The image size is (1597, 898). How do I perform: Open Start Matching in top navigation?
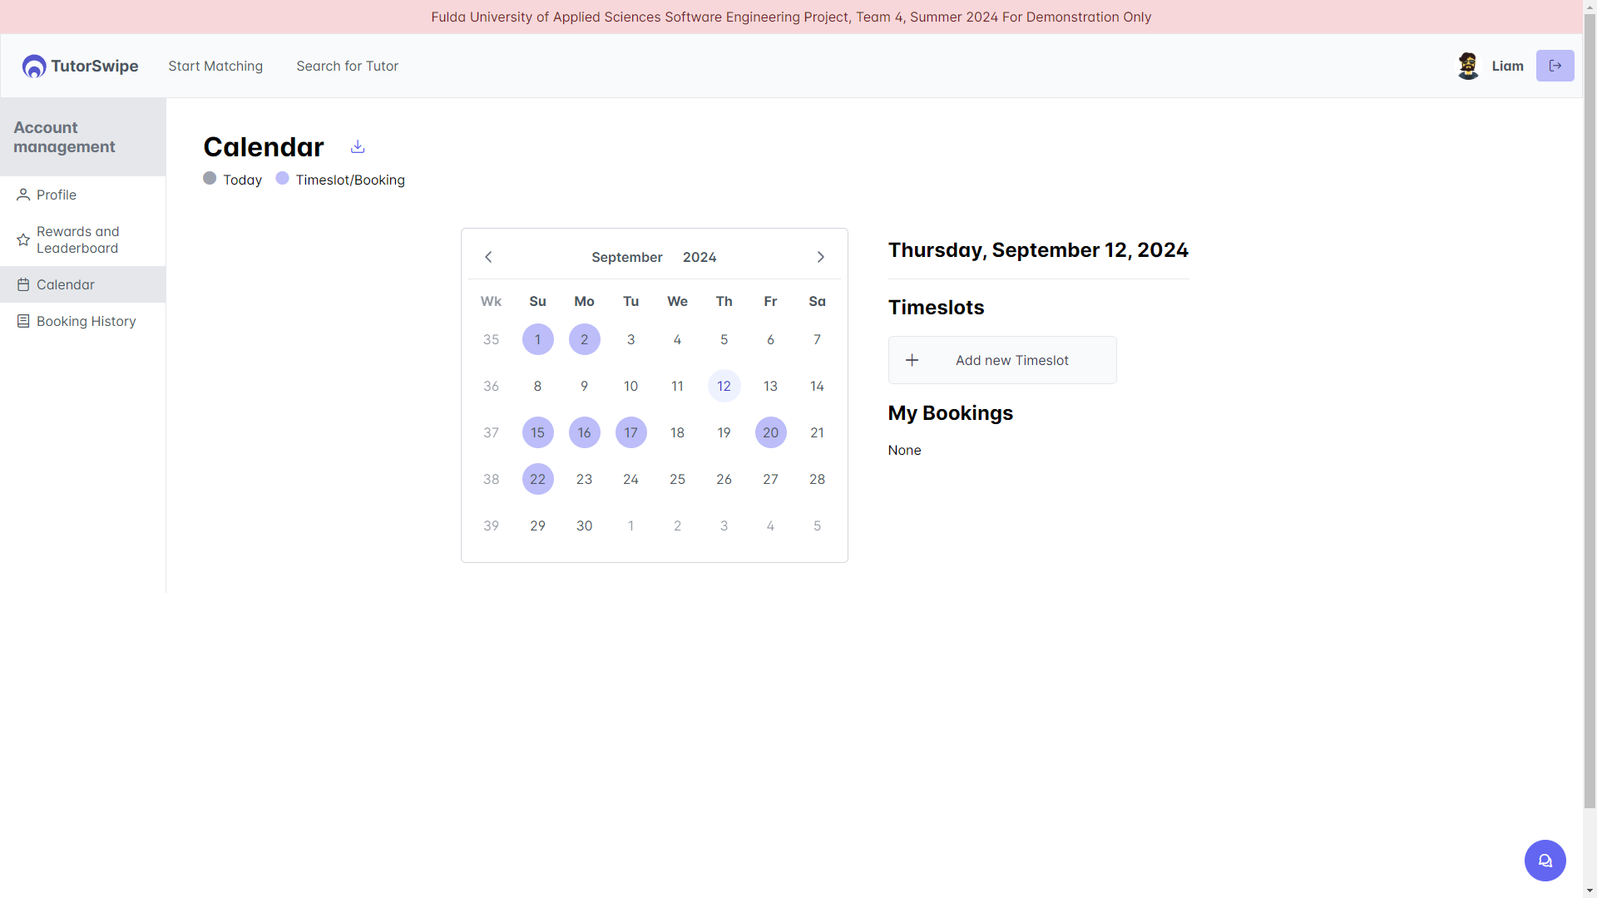[x=215, y=66]
